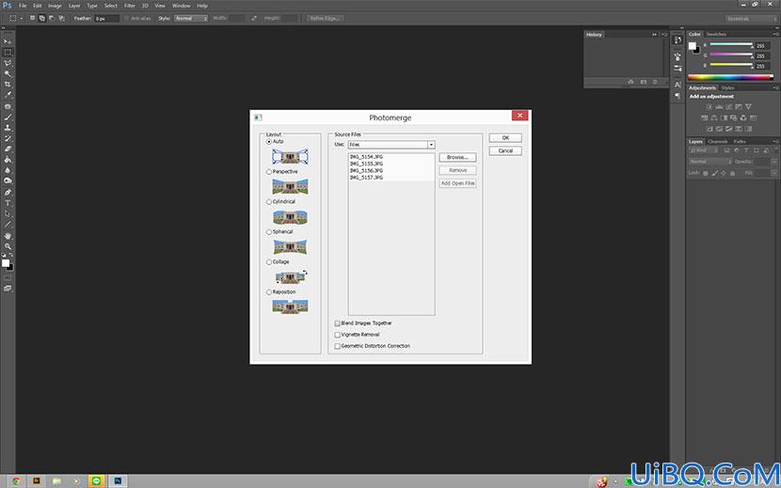
Task: Select the Paint Bucket tool
Action: tap(8, 159)
